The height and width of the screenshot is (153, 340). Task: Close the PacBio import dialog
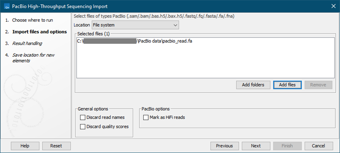[334, 6]
